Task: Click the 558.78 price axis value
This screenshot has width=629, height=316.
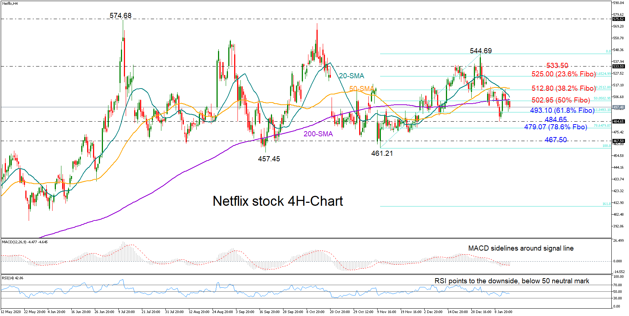Action: [618, 38]
